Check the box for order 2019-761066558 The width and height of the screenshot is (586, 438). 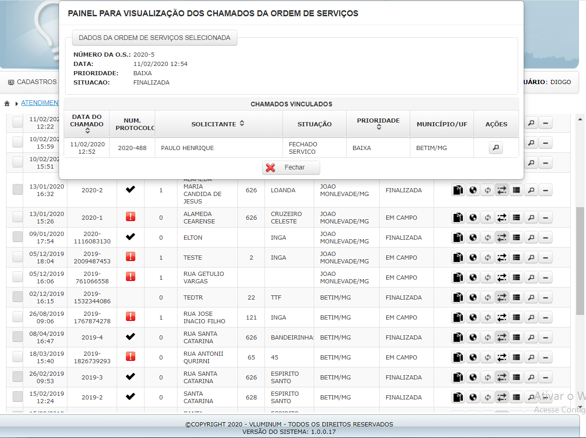click(x=18, y=276)
